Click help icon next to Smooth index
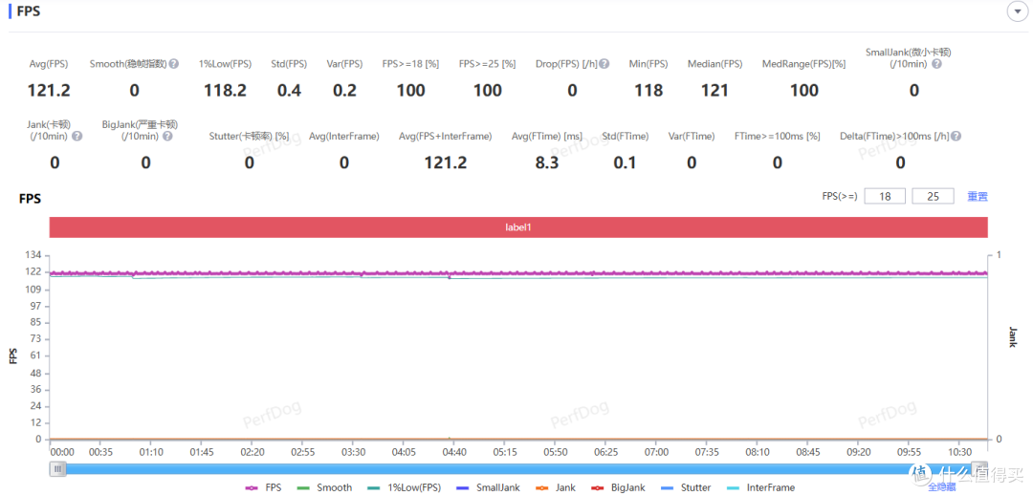 point(174,64)
